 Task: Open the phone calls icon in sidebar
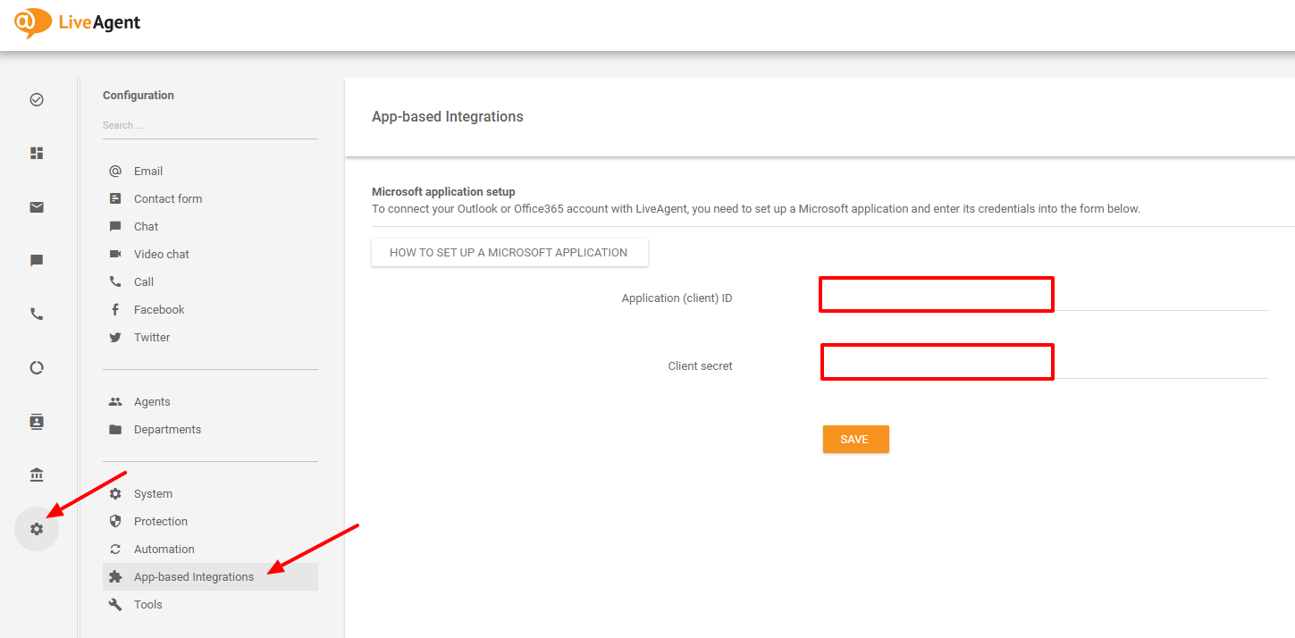(x=37, y=315)
